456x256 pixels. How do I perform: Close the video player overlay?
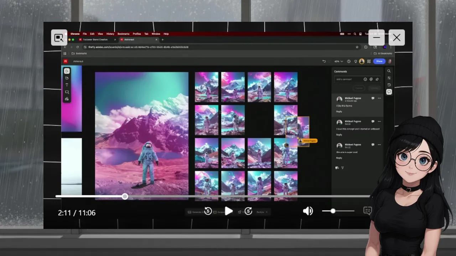pos(397,37)
